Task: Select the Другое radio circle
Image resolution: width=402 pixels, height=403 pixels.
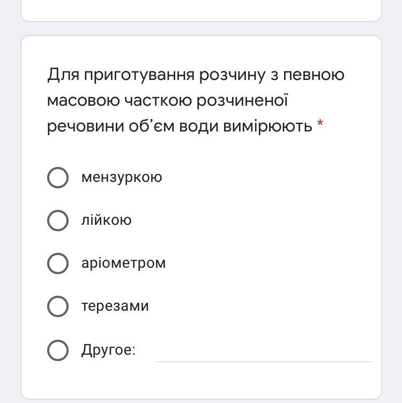Action: (x=58, y=350)
